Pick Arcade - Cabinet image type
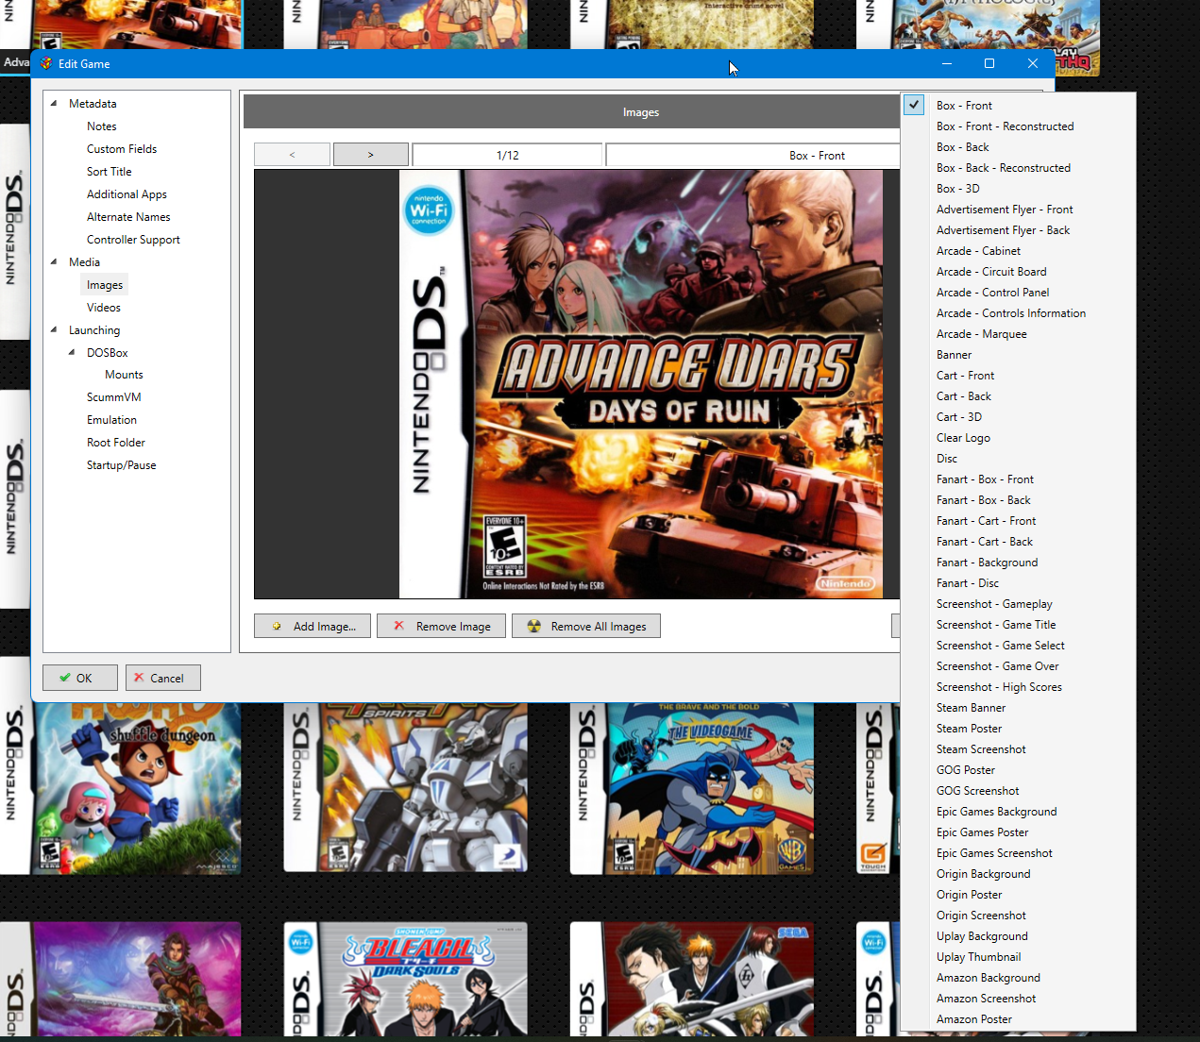This screenshot has width=1200, height=1042. [1018, 251]
